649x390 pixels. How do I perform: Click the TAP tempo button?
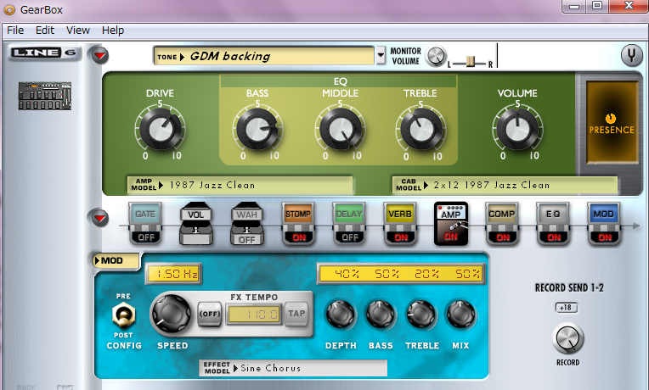[x=296, y=314]
